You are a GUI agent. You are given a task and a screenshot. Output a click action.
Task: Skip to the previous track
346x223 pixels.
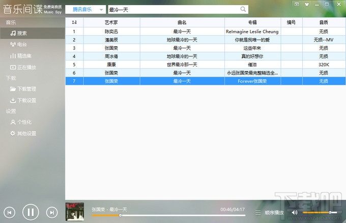(x=10, y=213)
